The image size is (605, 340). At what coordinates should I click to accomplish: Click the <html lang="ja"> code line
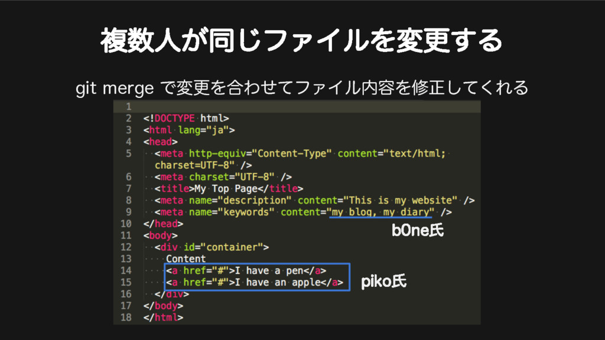pos(189,130)
